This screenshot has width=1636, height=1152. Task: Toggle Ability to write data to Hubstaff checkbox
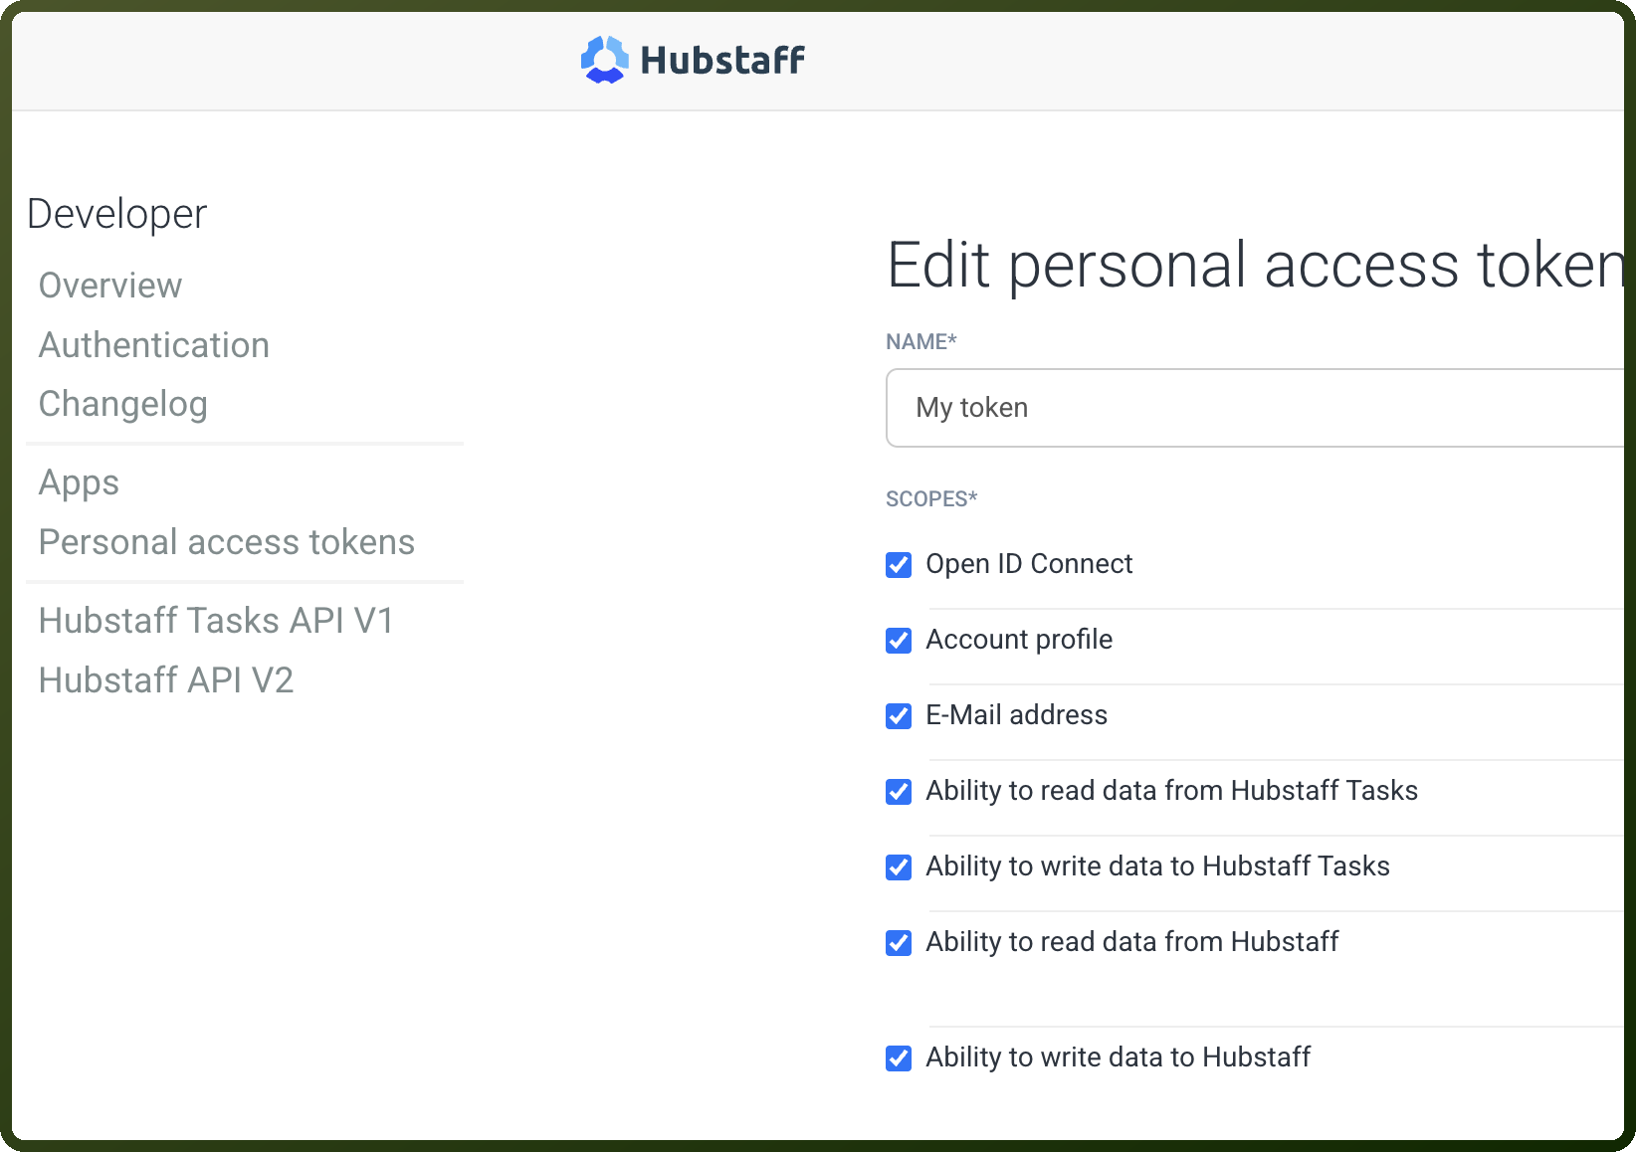(x=899, y=1058)
